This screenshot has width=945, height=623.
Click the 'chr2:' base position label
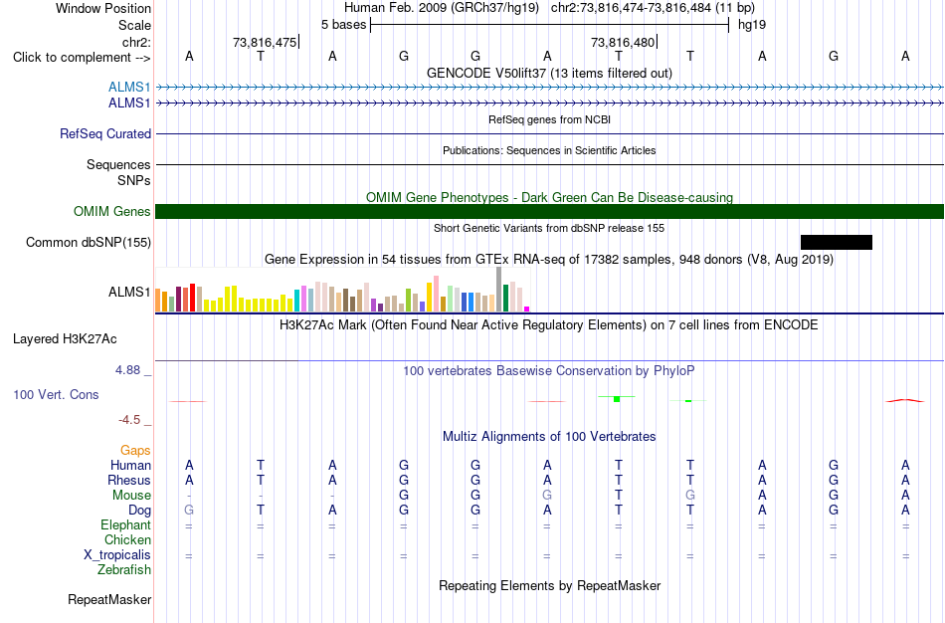pyautogui.click(x=137, y=42)
